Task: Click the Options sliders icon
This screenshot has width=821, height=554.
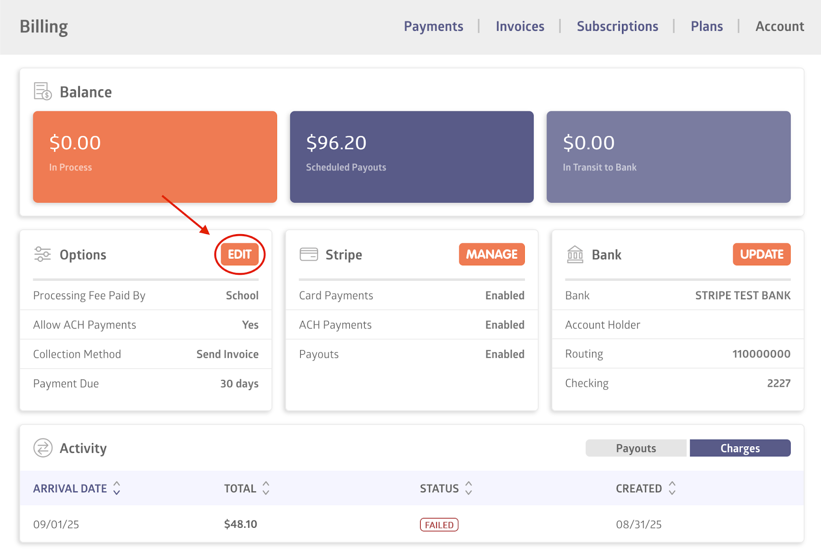Action: click(x=43, y=254)
